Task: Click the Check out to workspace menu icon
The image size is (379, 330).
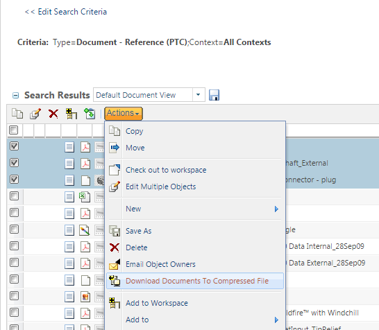Action: (x=115, y=170)
